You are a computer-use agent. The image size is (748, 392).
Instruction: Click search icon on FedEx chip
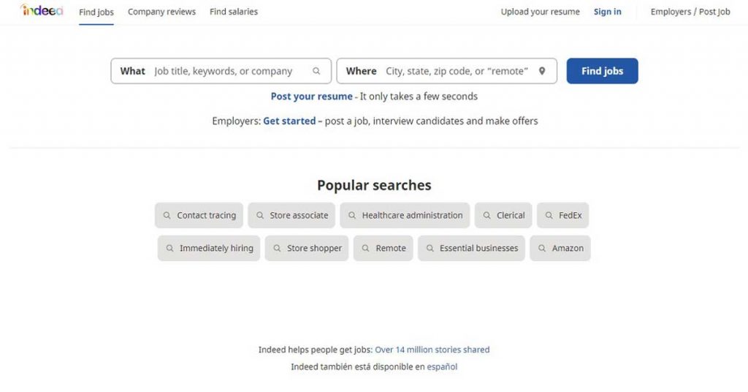coord(549,216)
